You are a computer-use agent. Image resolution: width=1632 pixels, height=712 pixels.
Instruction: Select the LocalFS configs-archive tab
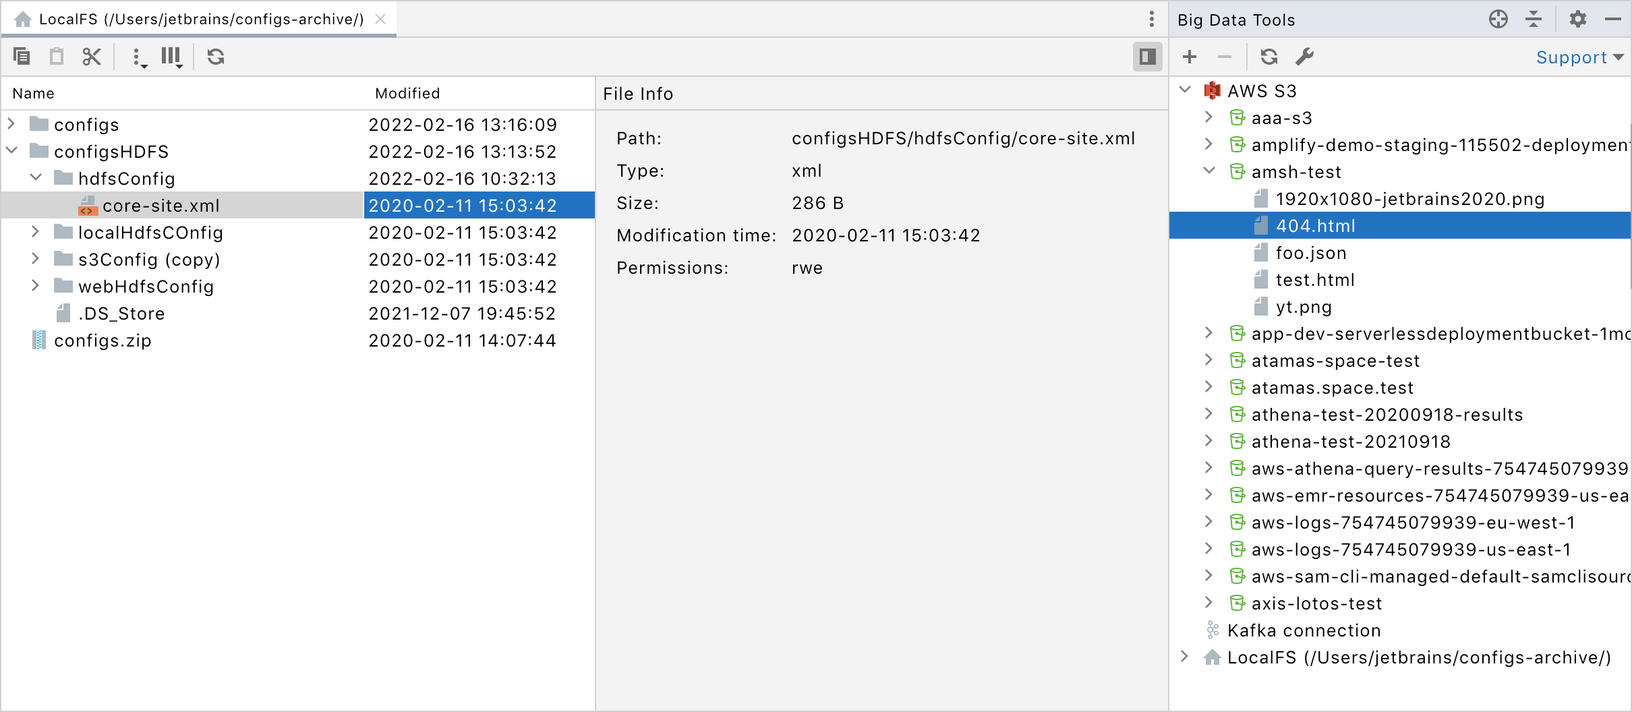199,19
